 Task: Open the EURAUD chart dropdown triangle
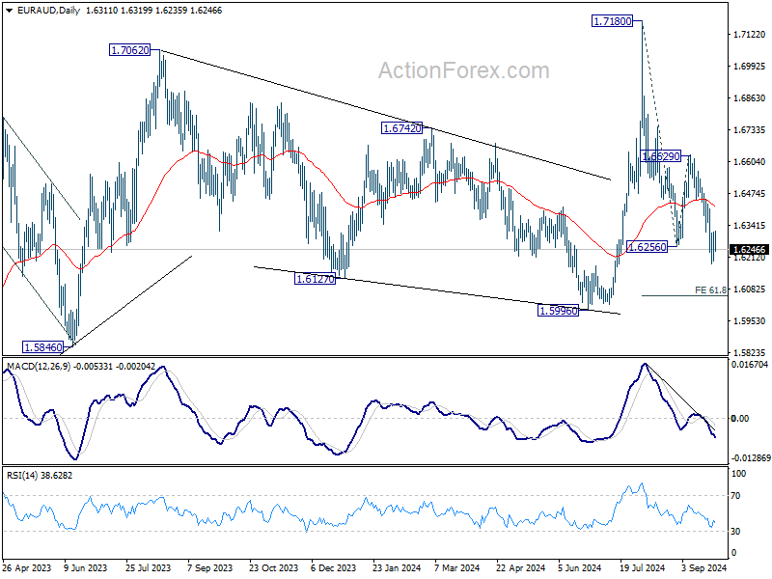pyautogui.click(x=9, y=11)
